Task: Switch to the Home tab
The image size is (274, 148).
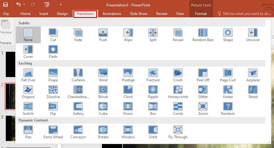Action: [x=25, y=14]
